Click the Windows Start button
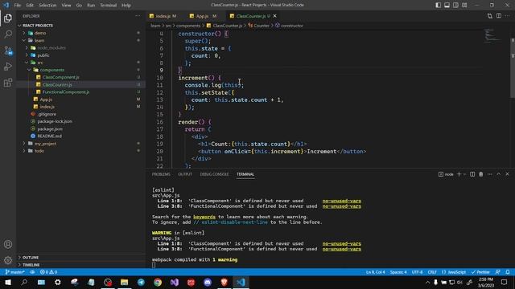Image resolution: width=515 pixels, height=289 pixels. [7, 282]
